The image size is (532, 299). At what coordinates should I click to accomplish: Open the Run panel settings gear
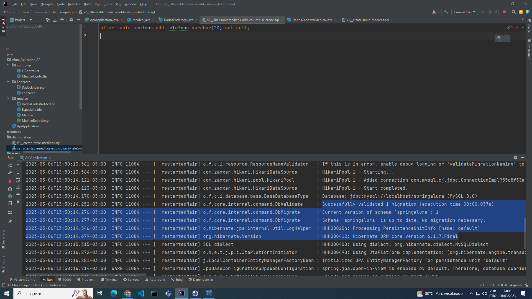[515, 158]
